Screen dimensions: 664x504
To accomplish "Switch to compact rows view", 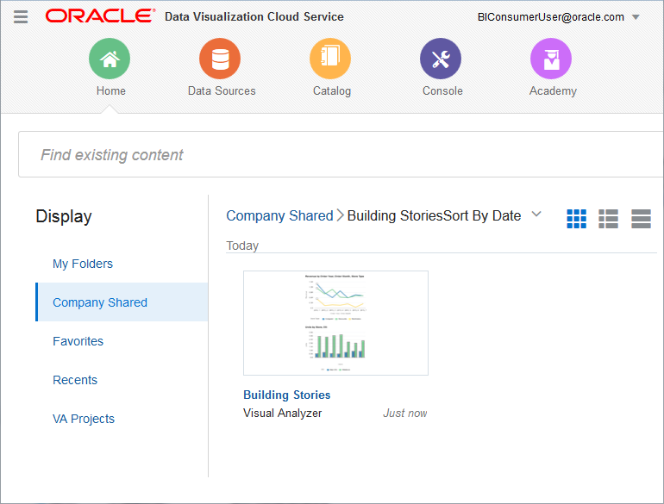I will (x=641, y=219).
